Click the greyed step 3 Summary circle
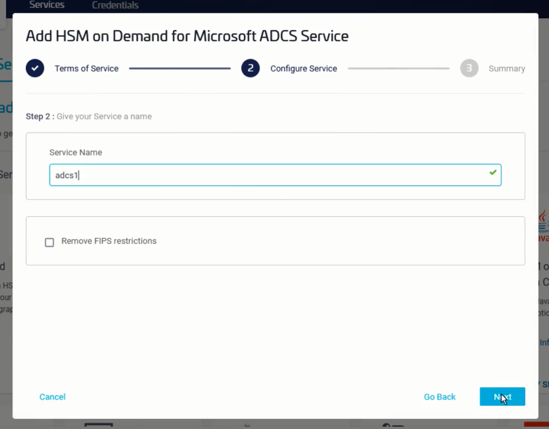The width and height of the screenshot is (549, 429). pos(469,68)
